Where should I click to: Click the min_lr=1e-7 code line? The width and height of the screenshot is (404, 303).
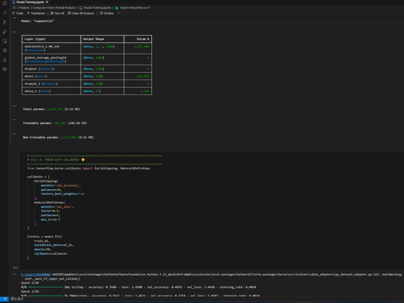tap(50, 219)
